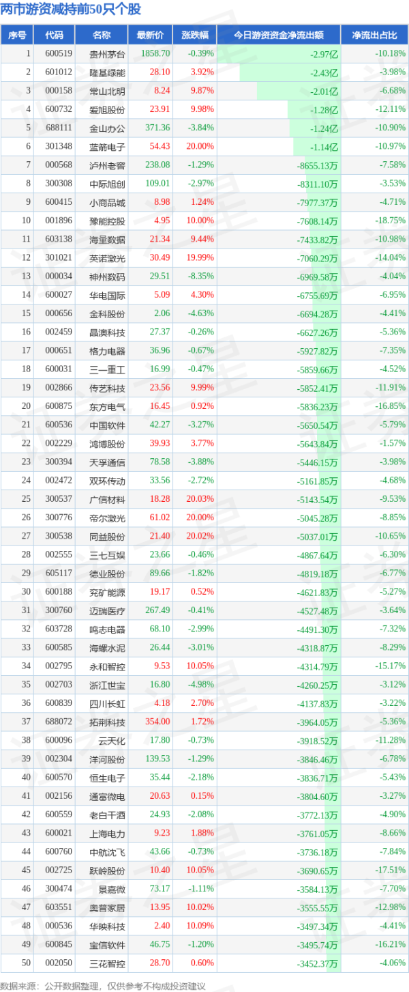Viewport: 409px width, 992px height.
Task: Select the stock name 金科股份
Action: 107,313
